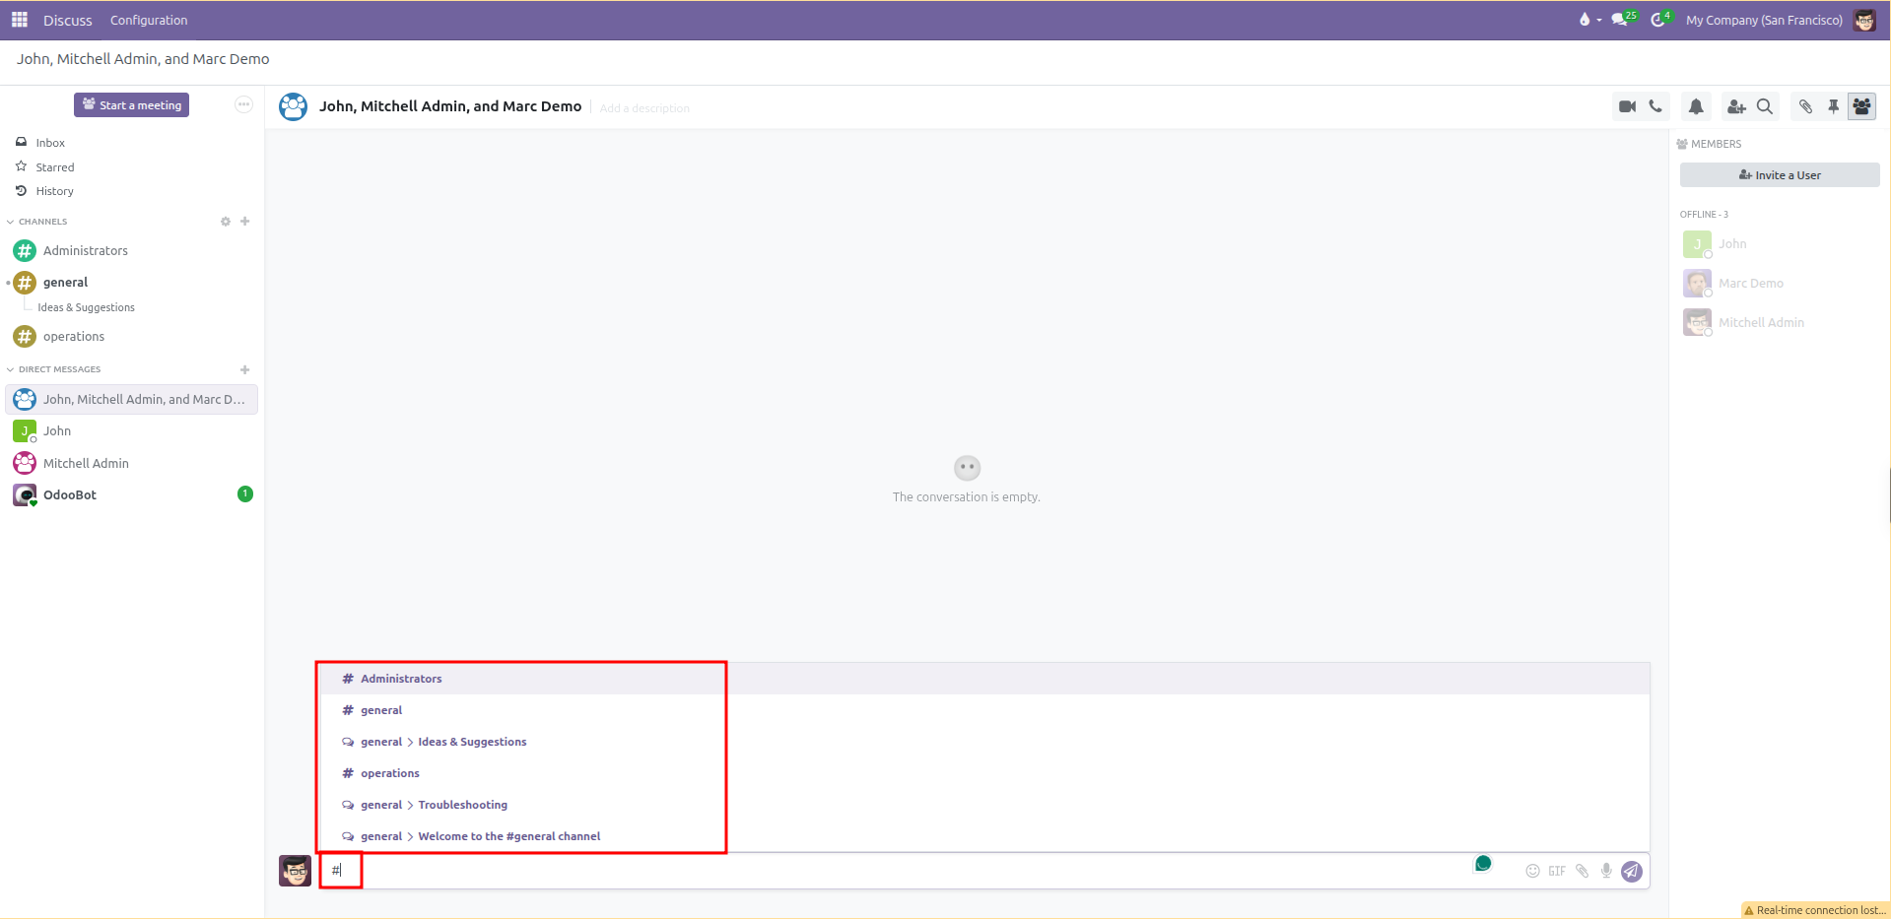Image resolution: width=1891 pixels, height=919 pixels.
Task: Click Start a meeting button
Action: [x=131, y=105]
